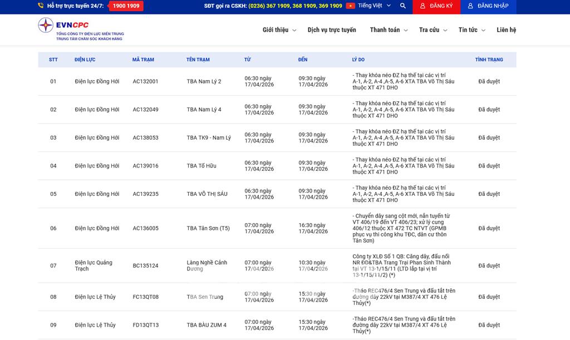The height and width of the screenshot is (340, 570).
Task: Open the search magnifier icon
Action: click(403, 6)
